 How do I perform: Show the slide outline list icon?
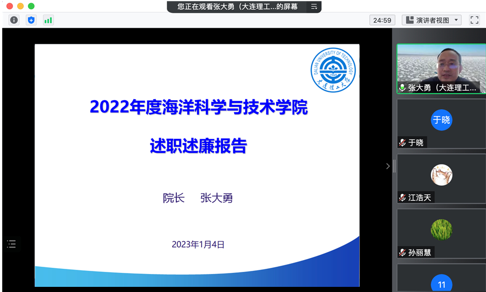pos(11,244)
